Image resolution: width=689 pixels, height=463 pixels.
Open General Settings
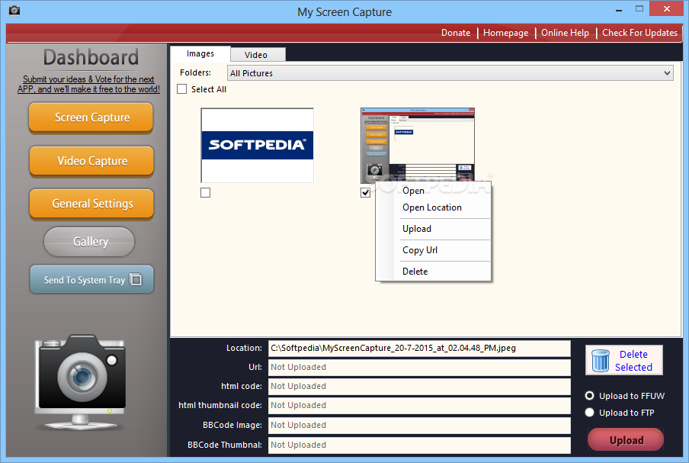[91, 204]
